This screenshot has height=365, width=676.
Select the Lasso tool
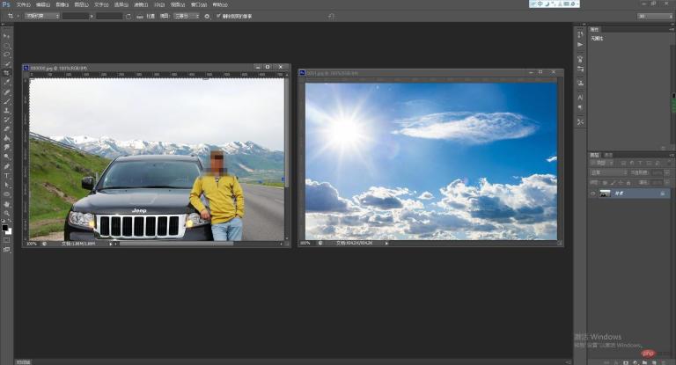tap(6, 55)
